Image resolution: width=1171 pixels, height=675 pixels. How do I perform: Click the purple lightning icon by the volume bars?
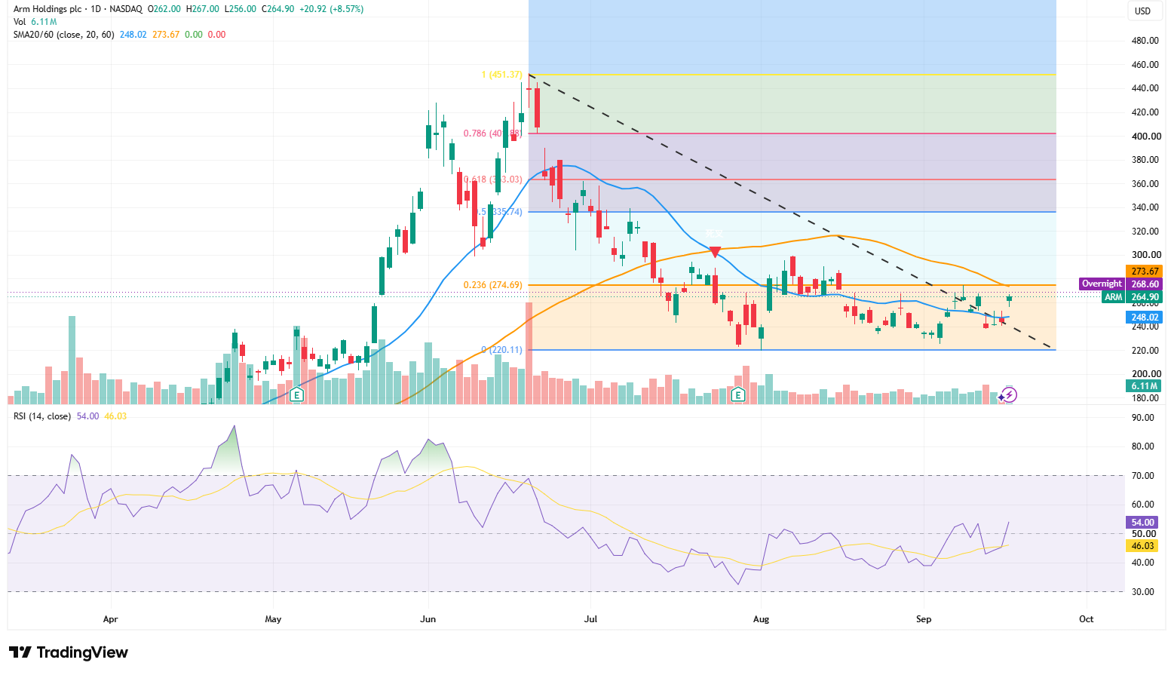click(x=1009, y=394)
